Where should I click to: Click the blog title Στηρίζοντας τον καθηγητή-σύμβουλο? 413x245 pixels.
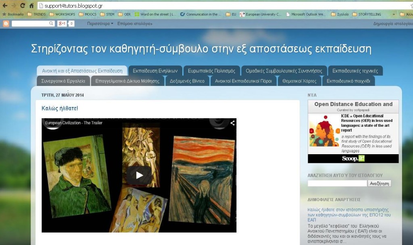[x=201, y=49]
